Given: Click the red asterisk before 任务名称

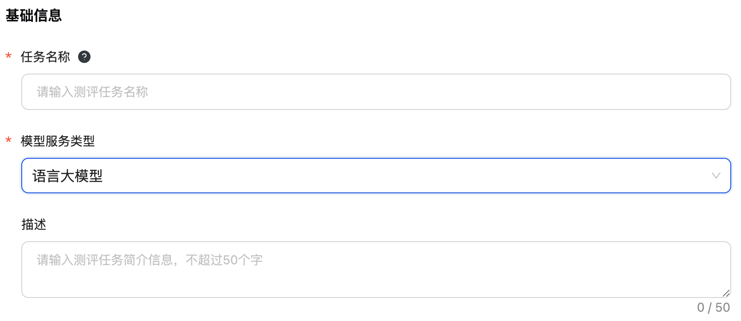Looking at the screenshot, I should point(8,57).
